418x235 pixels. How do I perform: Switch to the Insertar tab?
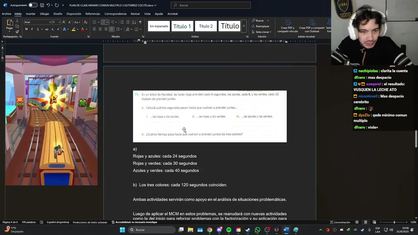tap(31, 14)
